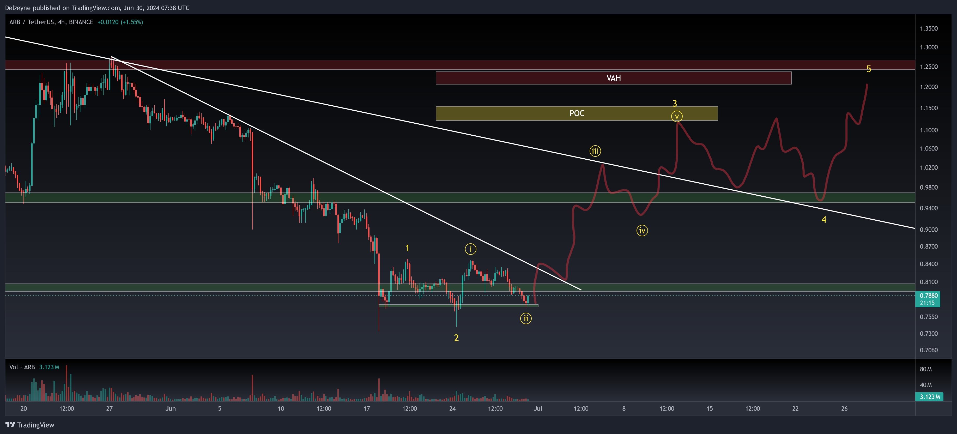Select yellow wave label 5

coord(869,69)
